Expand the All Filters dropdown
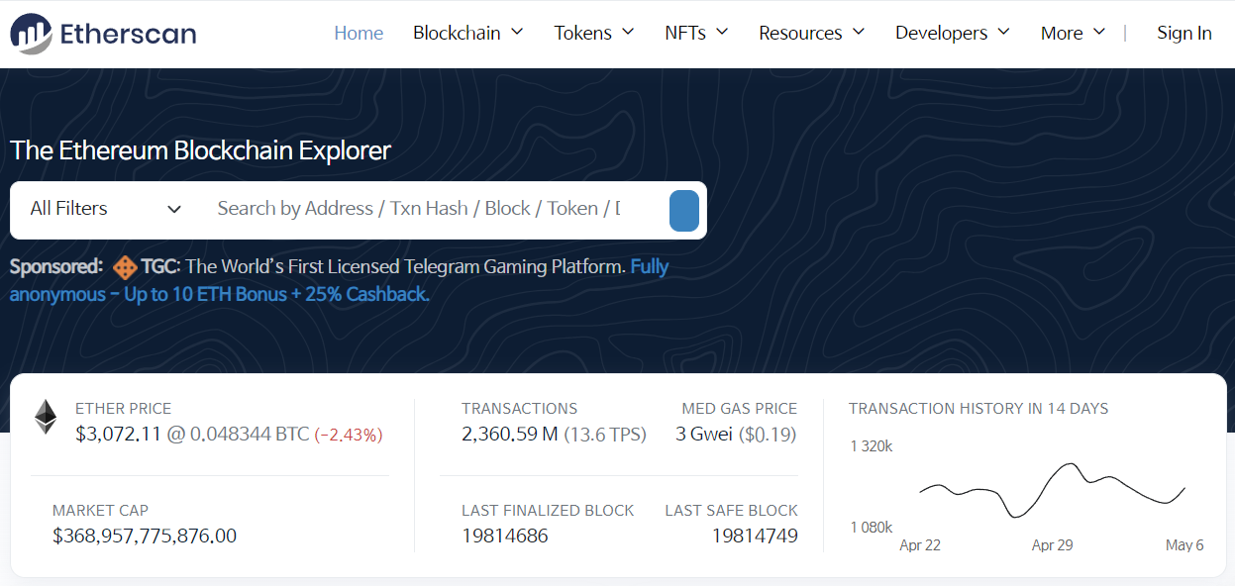Image resolution: width=1235 pixels, height=586 pixels. pyautogui.click(x=106, y=209)
